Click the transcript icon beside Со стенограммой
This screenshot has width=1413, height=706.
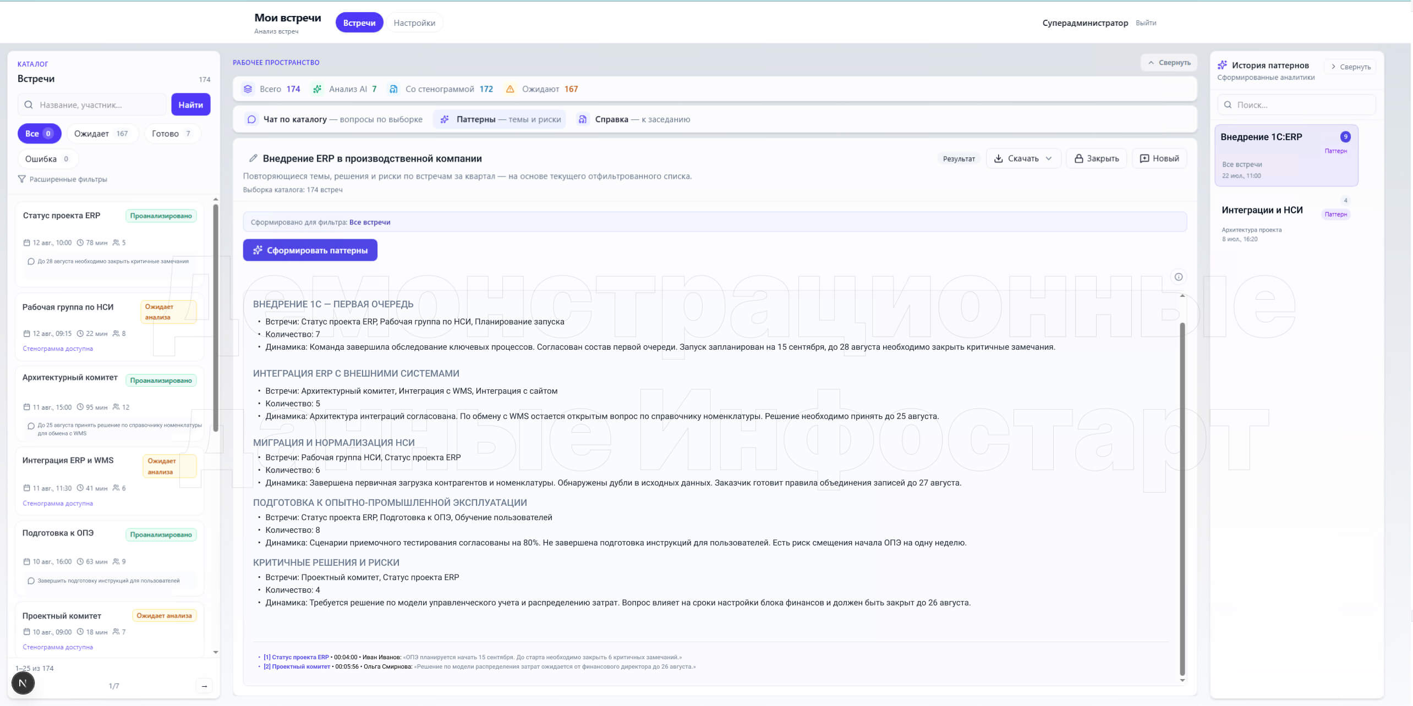393,89
